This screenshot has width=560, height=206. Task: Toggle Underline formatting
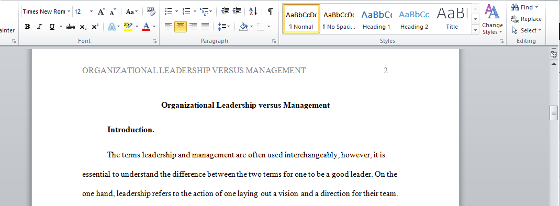pos(52,27)
